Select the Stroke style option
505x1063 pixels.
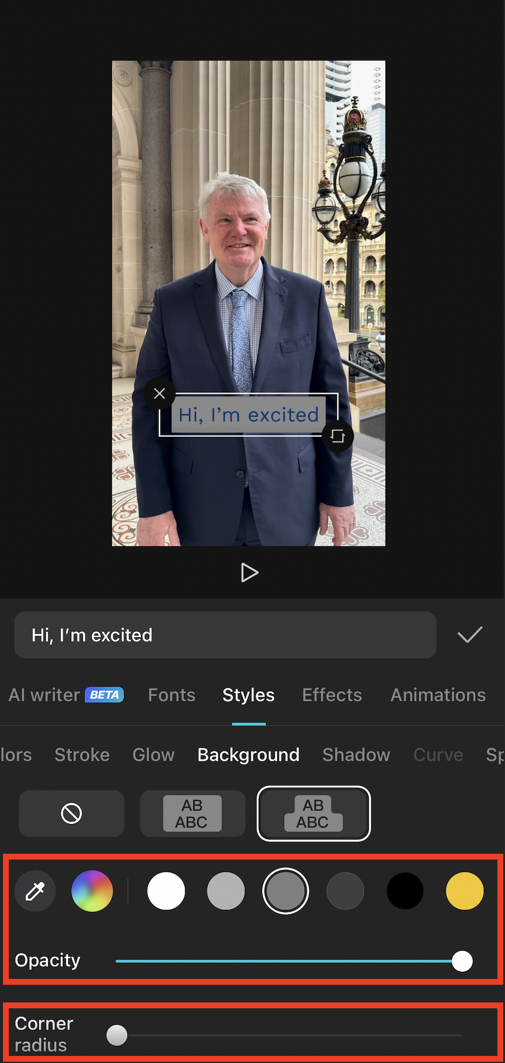point(82,754)
